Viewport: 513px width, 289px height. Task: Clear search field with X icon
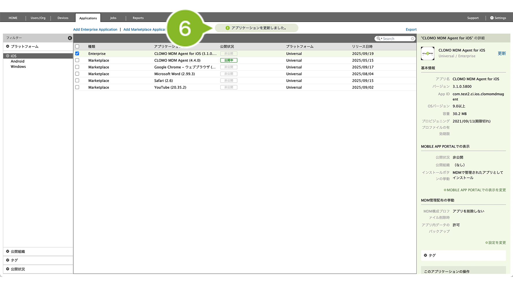click(x=413, y=39)
